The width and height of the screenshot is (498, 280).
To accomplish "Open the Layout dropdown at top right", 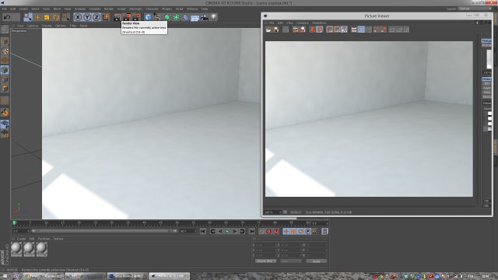I will coord(474,9).
